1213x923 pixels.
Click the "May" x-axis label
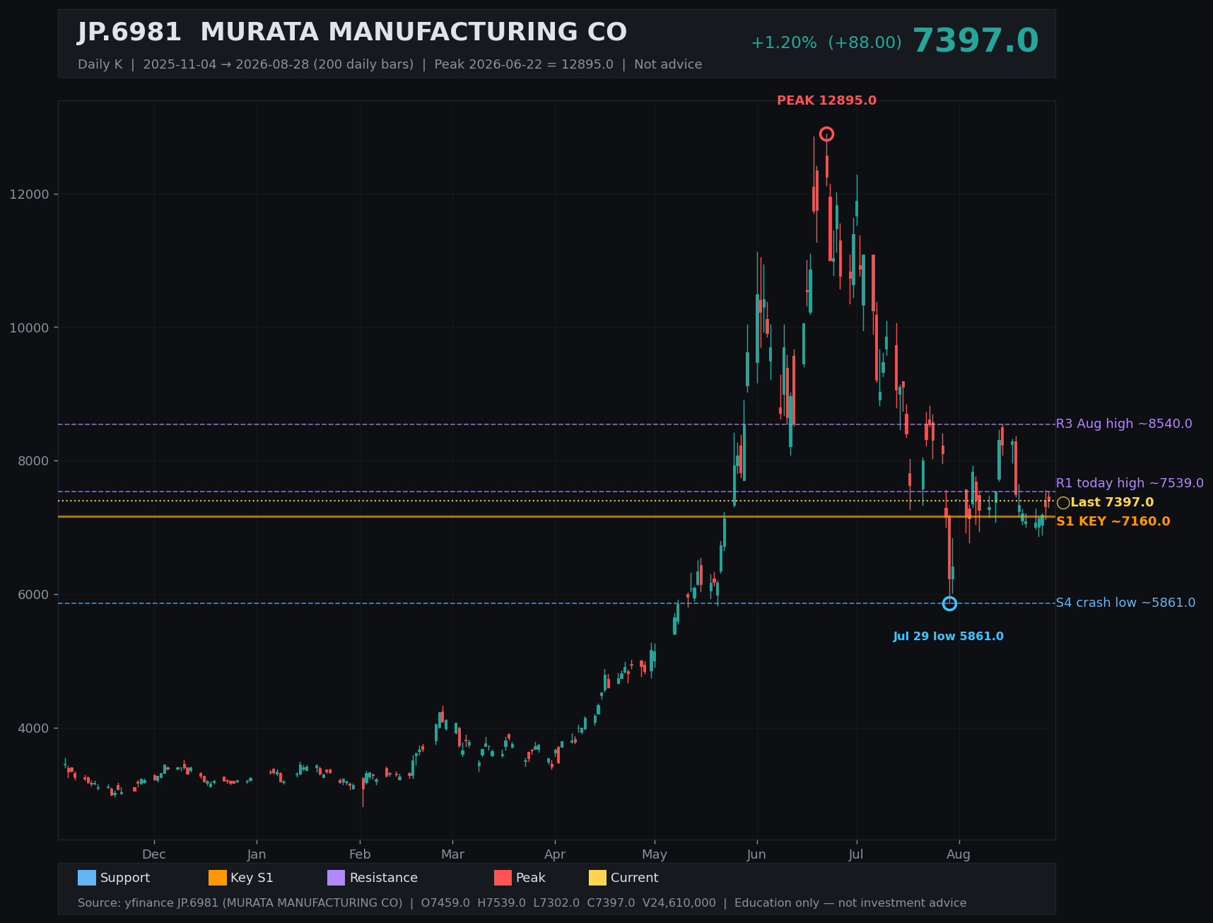[x=655, y=854]
